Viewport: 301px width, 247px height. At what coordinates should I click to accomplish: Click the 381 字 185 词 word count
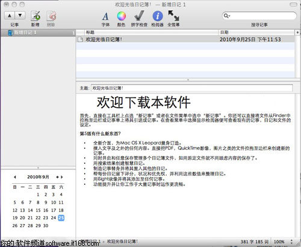coord(255,242)
